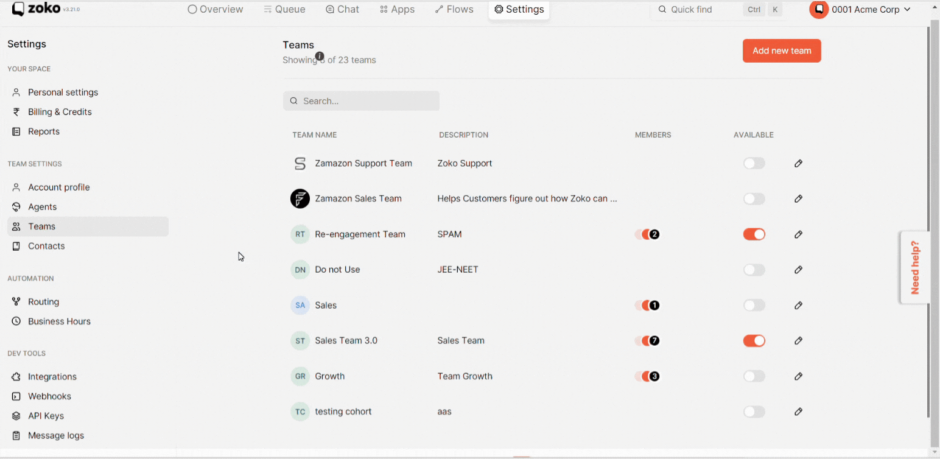
Task: Click the magnifier icon in Quick find
Action: click(662, 10)
